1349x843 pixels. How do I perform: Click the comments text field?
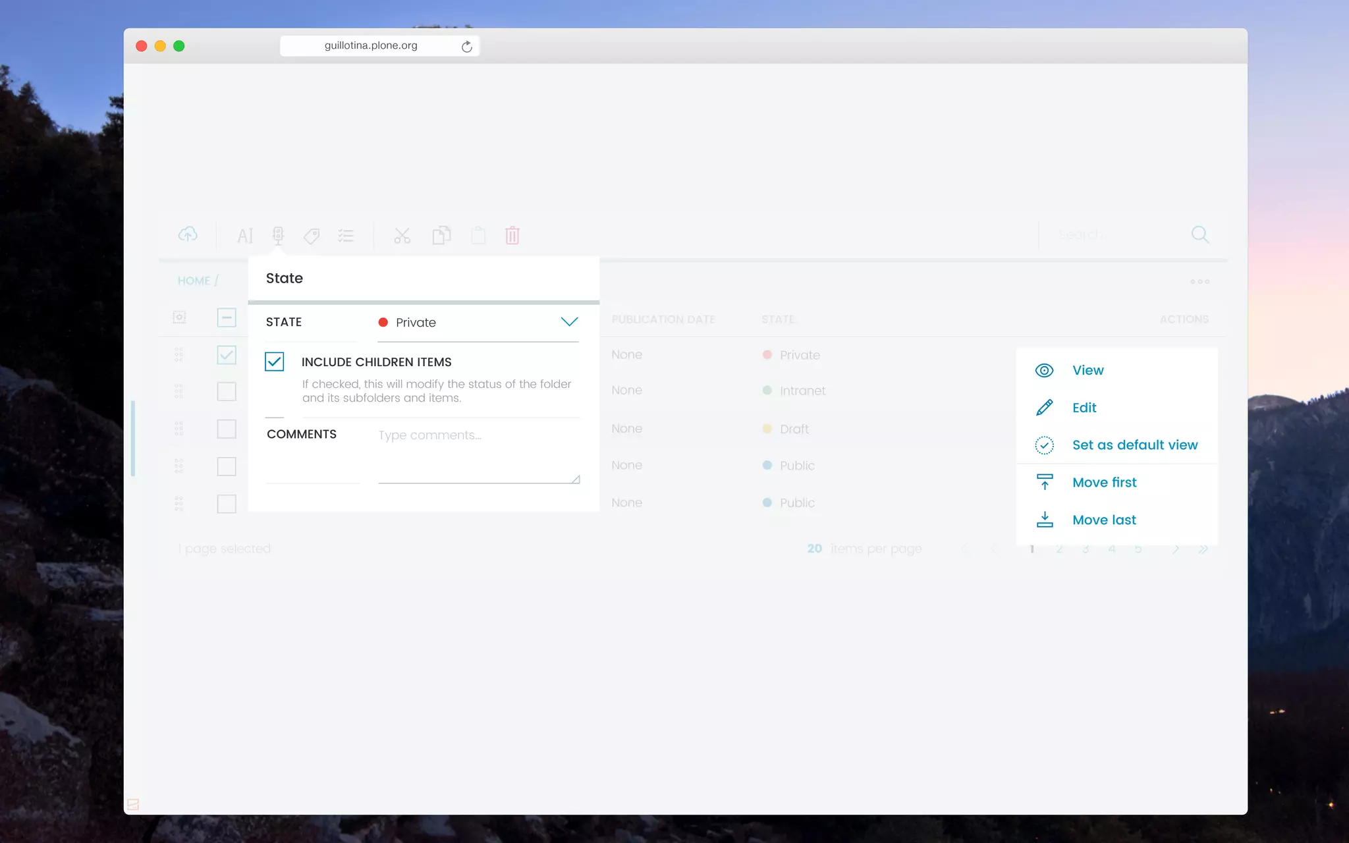[x=478, y=454]
